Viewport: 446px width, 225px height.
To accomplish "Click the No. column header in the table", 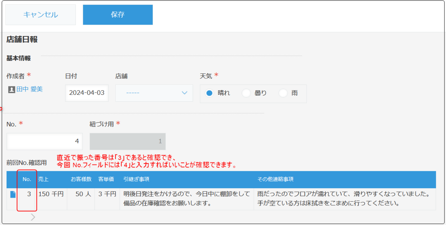I will pyautogui.click(x=26, y=179).
